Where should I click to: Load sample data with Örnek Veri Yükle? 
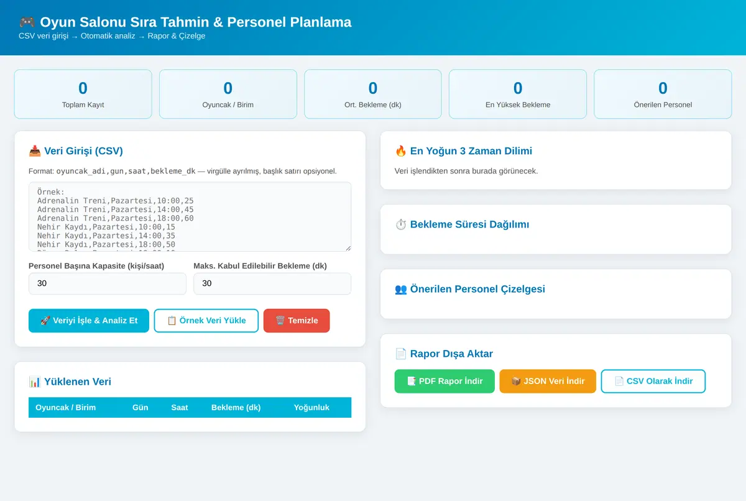coord(206,321)
